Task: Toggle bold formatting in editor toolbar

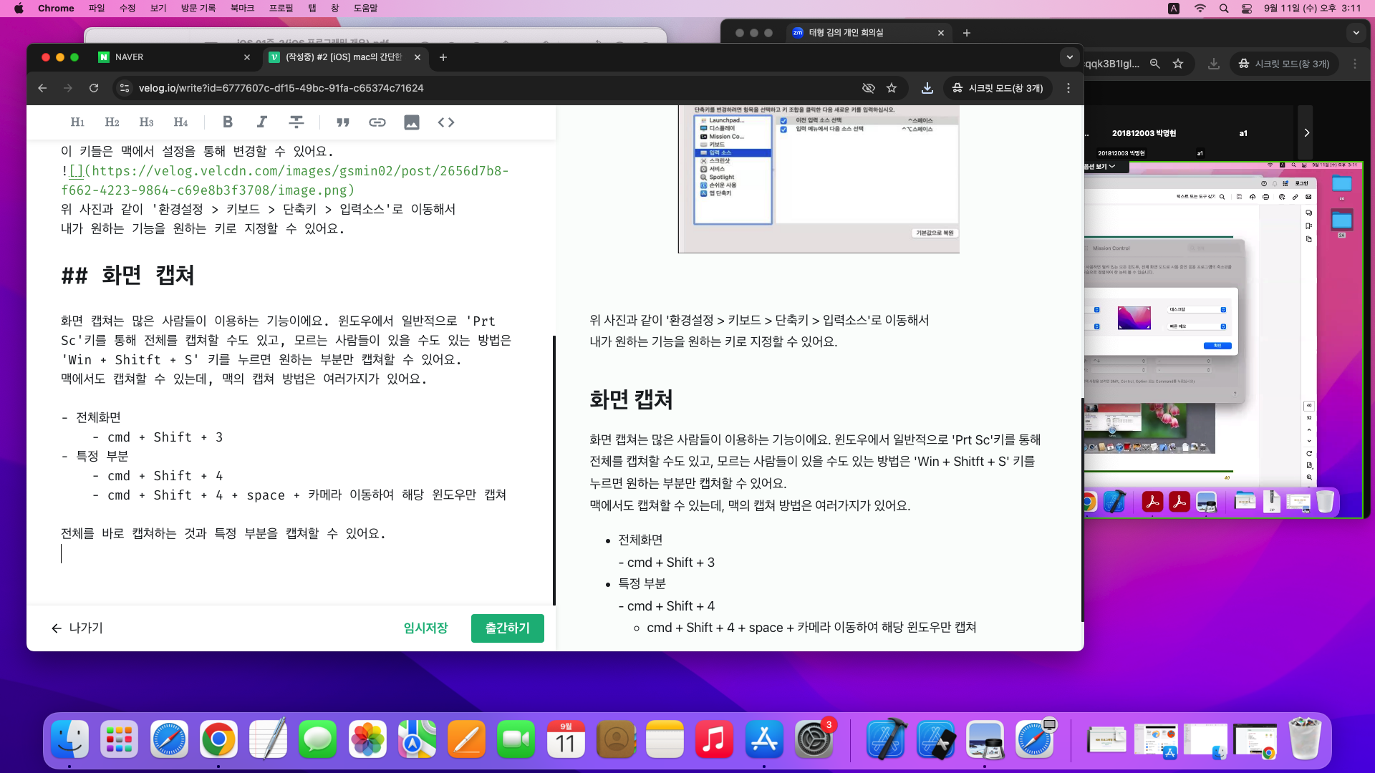Action: 228,122
